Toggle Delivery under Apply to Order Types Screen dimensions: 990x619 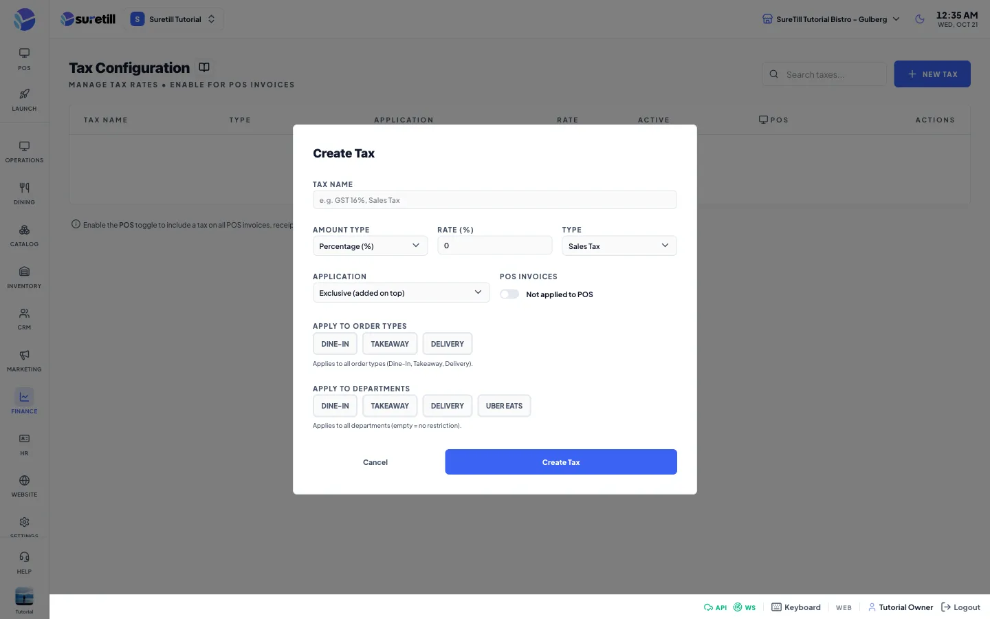448,344
